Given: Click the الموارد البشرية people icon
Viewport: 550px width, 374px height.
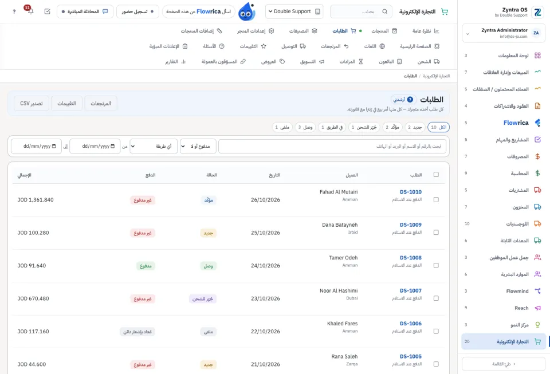Looking at the screenshot, I should coord(537,274).
